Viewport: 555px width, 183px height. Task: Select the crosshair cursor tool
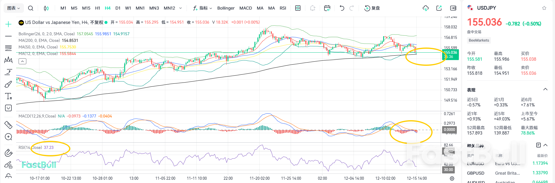pos(8,24)
